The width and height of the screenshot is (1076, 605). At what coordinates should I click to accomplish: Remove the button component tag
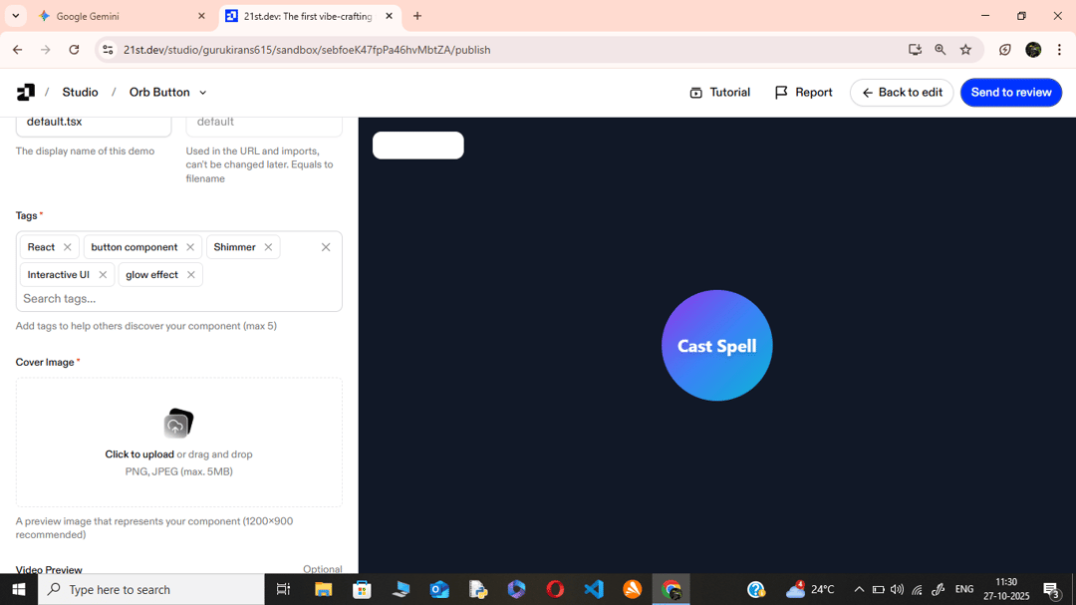pyautogui.click(x=190, y=247)
